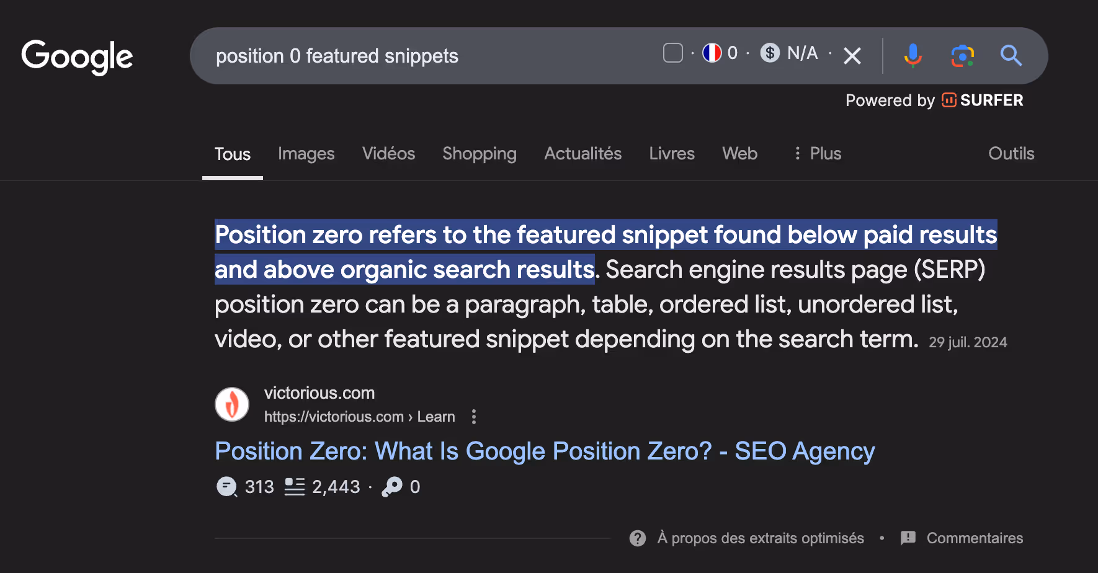Open Google Lens image search
The height and width of the screenshot is (573, 1098).
pos(962,56)
